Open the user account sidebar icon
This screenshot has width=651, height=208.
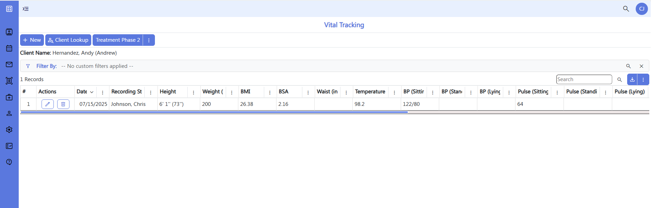click(9, 113)
